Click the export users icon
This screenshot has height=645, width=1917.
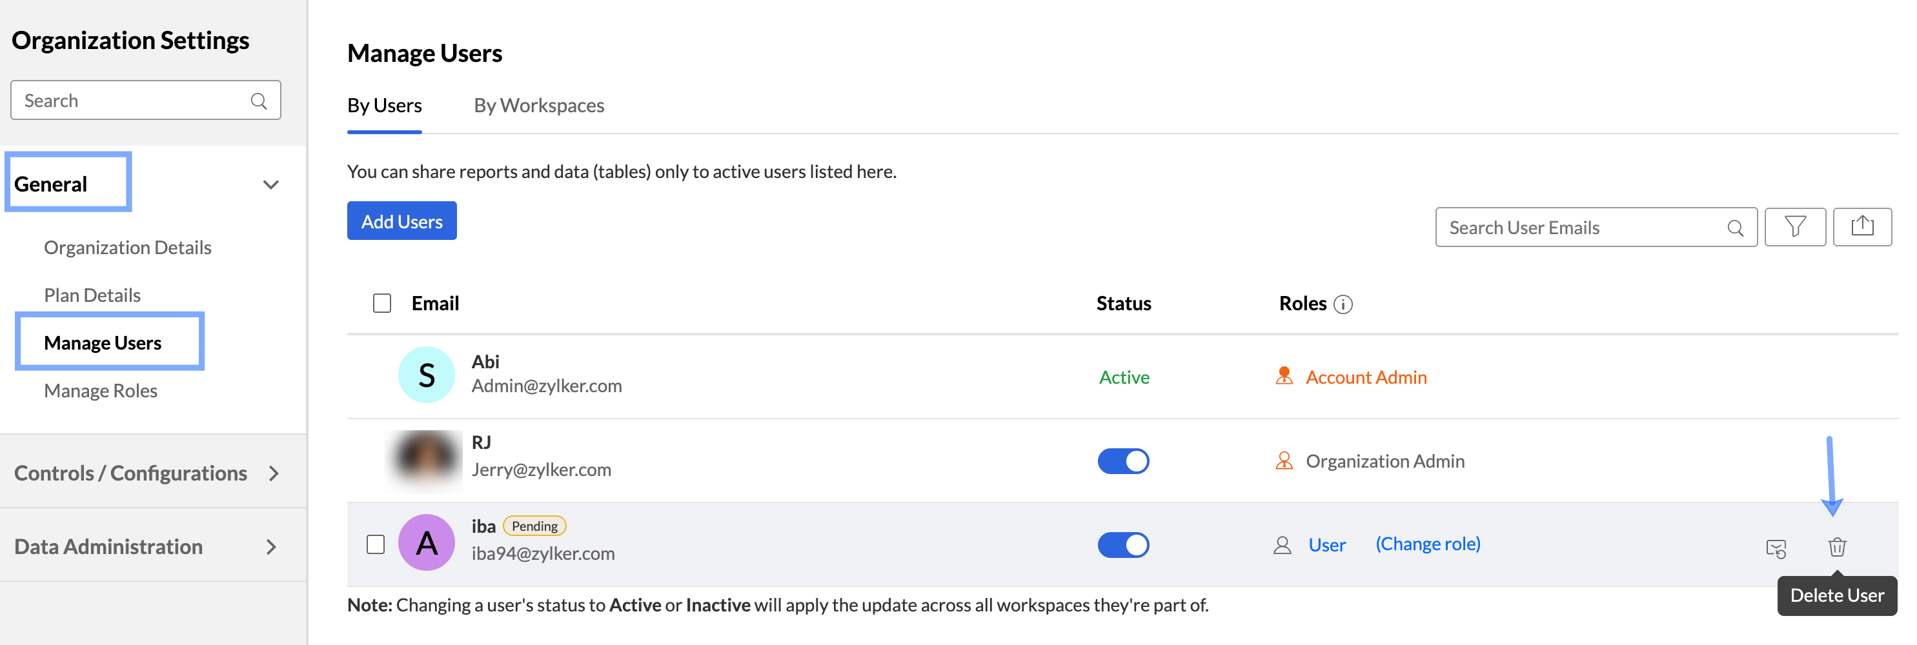click(x=1862, y=226)
